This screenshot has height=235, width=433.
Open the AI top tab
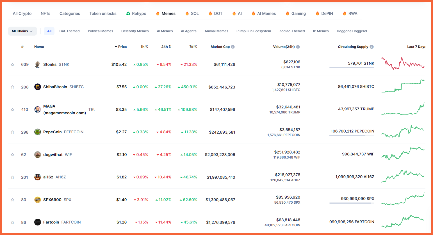click(x=237, y=13)
